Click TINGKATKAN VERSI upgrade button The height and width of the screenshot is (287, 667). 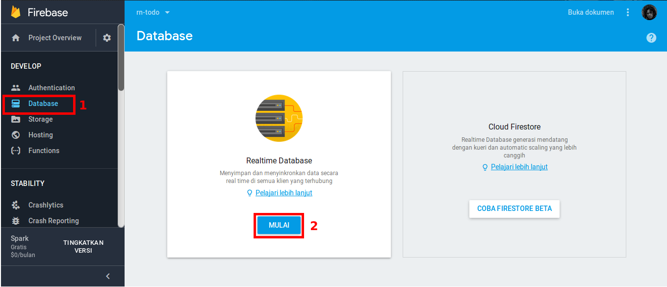[x=83, y=247]
